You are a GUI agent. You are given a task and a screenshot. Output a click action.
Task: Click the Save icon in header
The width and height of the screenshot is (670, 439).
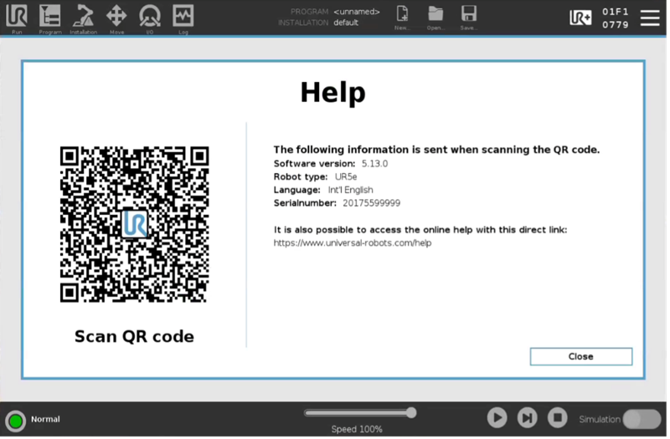pos(469,16)
